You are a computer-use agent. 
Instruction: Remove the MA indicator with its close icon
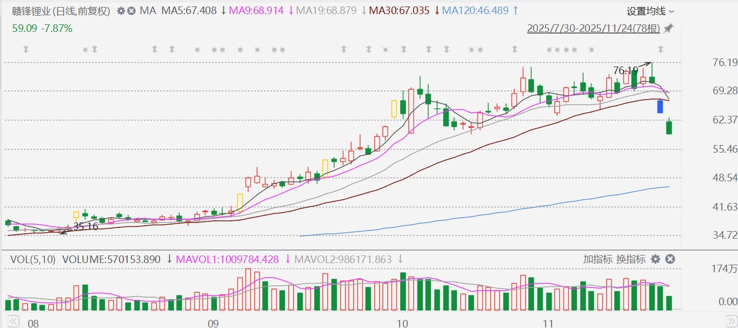coord(131,11)
